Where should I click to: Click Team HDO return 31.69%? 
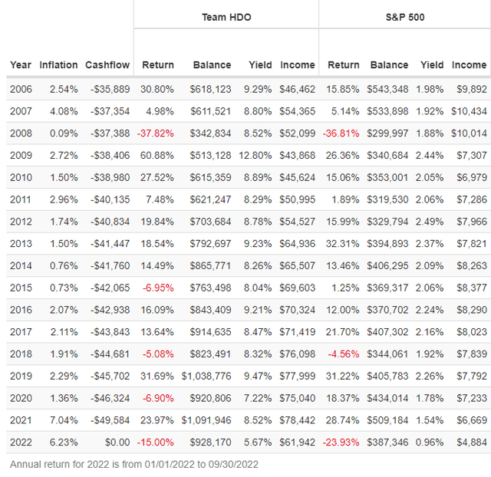(x=157, y=376)
